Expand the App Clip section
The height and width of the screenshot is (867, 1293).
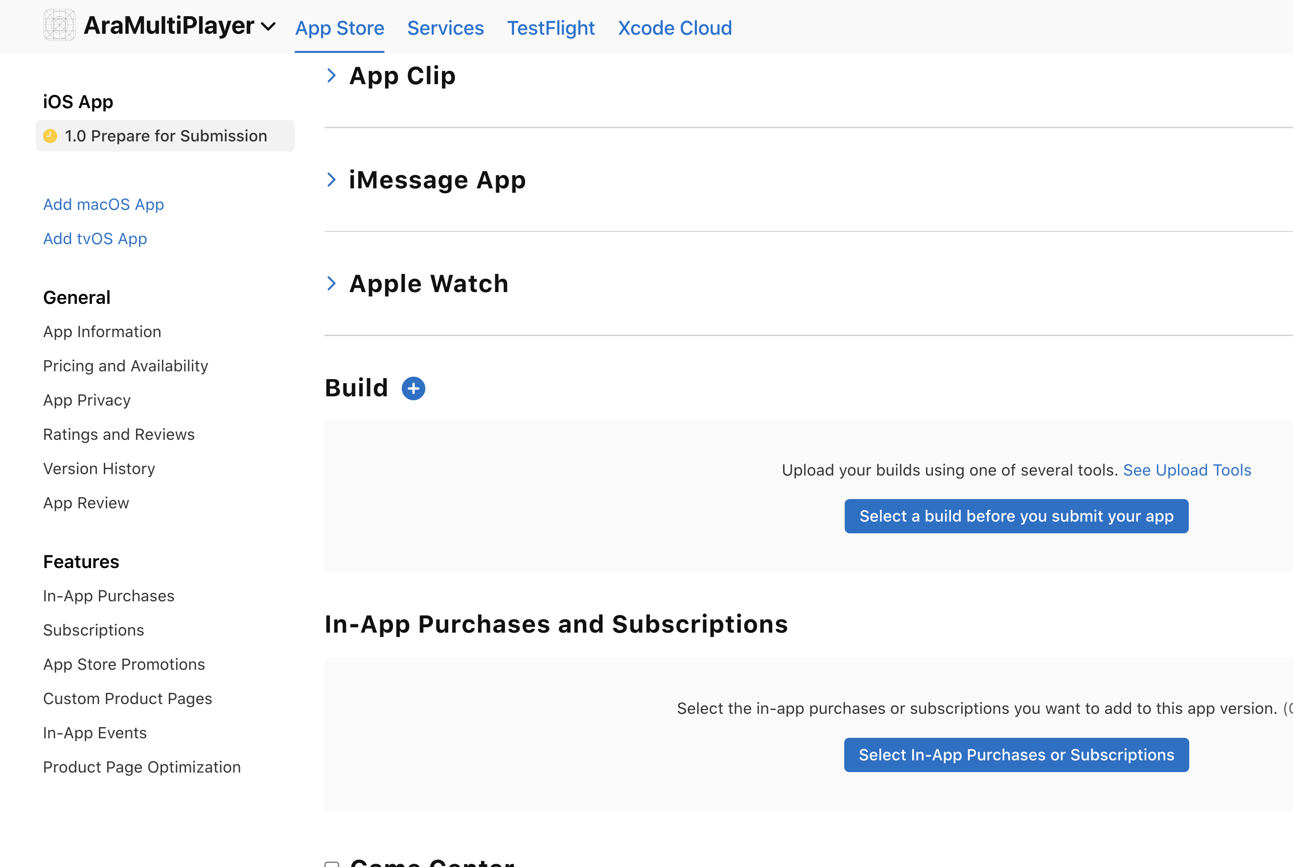[331, 76]
